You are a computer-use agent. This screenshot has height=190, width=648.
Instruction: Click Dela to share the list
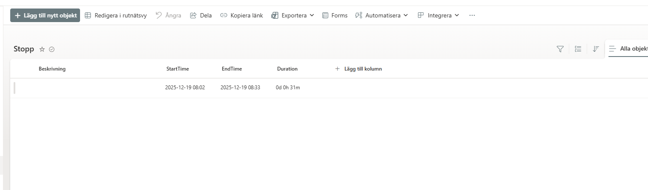tap(201, 15)
